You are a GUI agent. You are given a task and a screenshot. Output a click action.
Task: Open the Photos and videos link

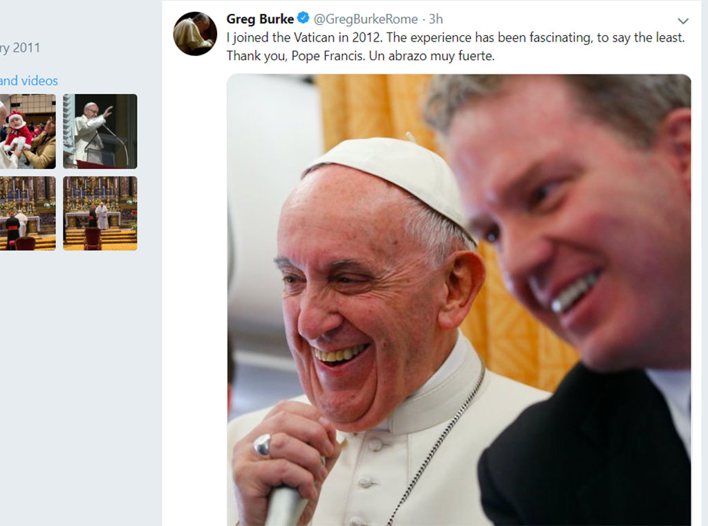29,81
